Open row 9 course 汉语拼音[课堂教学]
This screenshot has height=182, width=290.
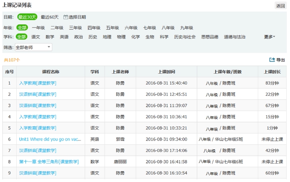tap(38, 173)
